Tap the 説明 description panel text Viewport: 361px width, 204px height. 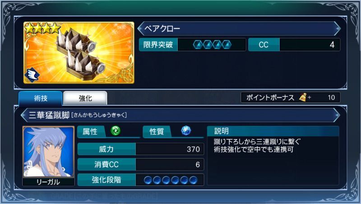[257, 145]
